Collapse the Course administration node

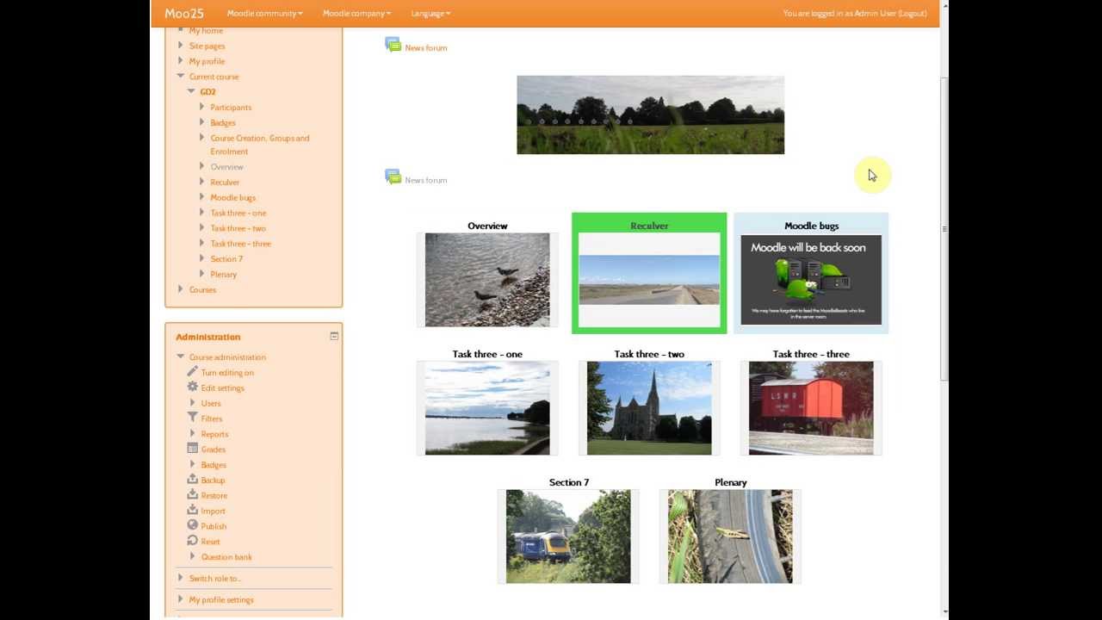[x=181, y=356]
